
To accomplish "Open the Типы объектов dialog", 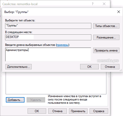I will pos(106,26).
